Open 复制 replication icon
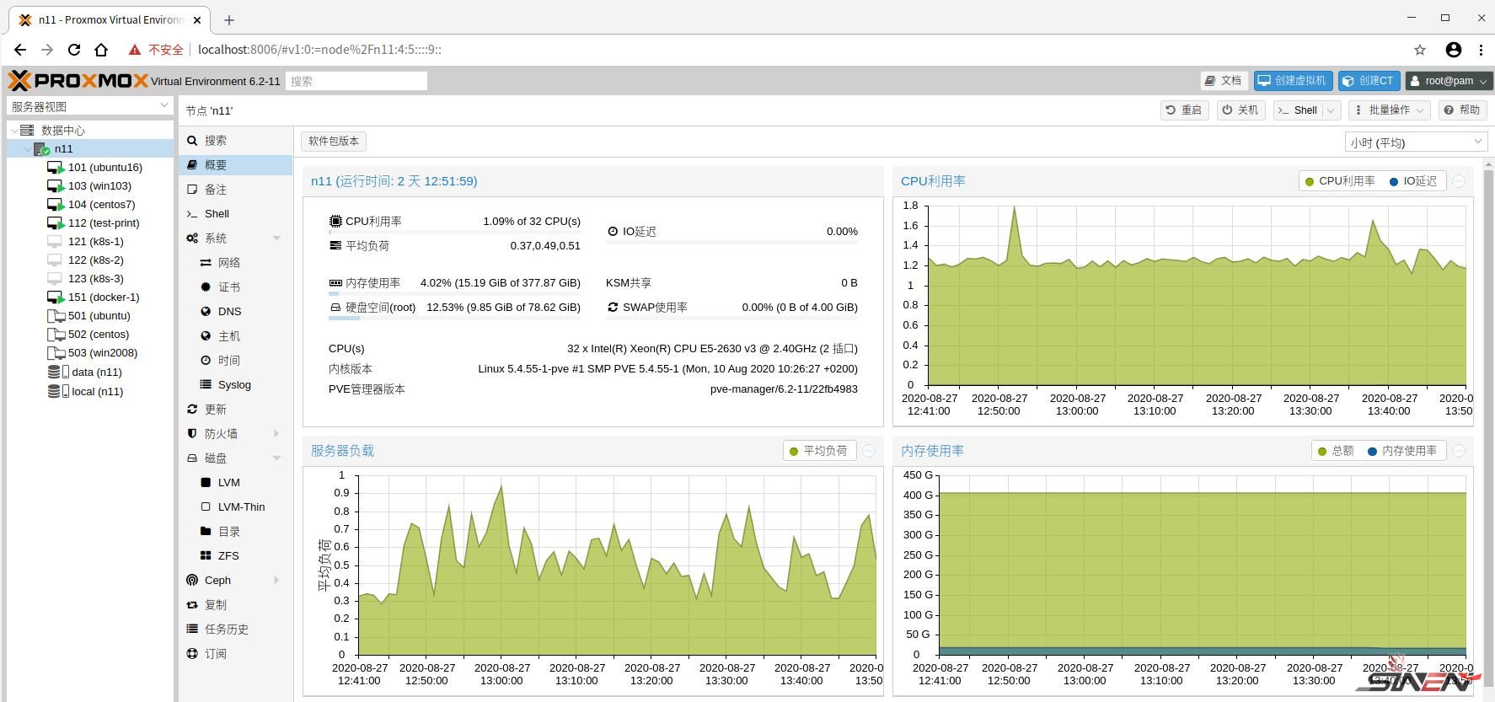The height and width of the screenshot is (702, 1495). tap(192, 605)
